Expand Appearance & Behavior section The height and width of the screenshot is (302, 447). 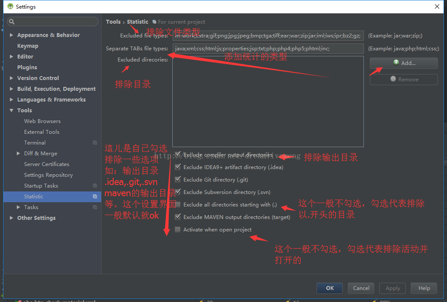point(11,35)
